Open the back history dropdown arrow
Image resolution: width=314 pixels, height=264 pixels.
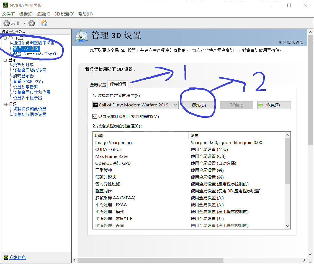coord(25,23)
